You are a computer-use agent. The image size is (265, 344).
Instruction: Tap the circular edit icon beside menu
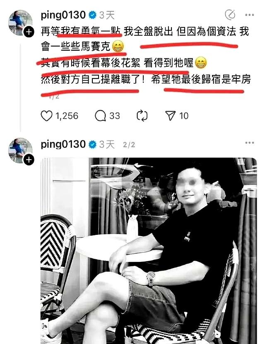(230, 15)
